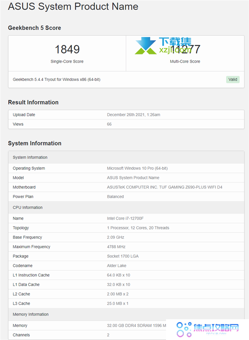Click the bold System Information page heading
This screenshot has width=249, height=340.
35,143
